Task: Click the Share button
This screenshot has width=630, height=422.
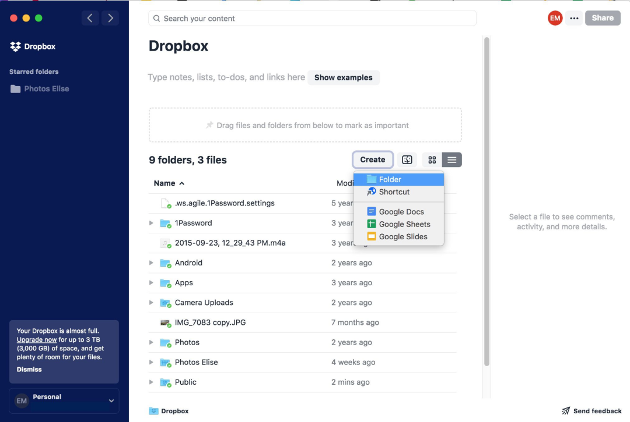Action: (602, 18)
